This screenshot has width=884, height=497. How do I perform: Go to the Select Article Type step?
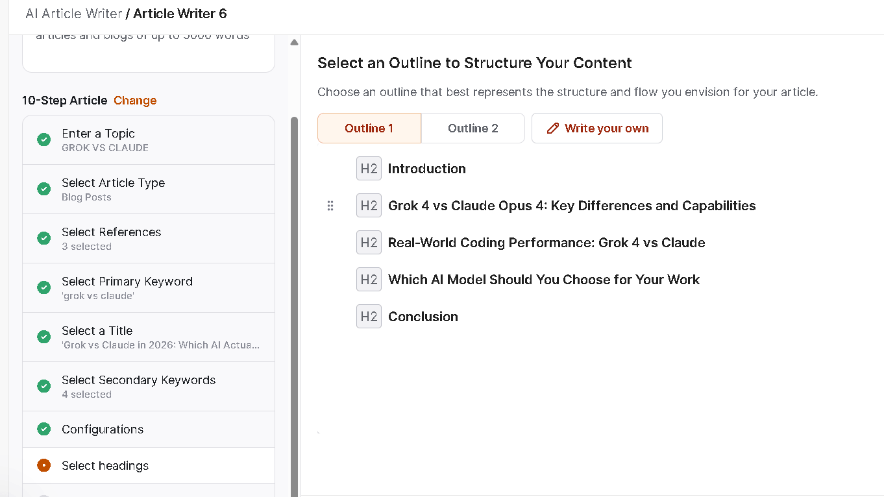(x=149, y=189)
